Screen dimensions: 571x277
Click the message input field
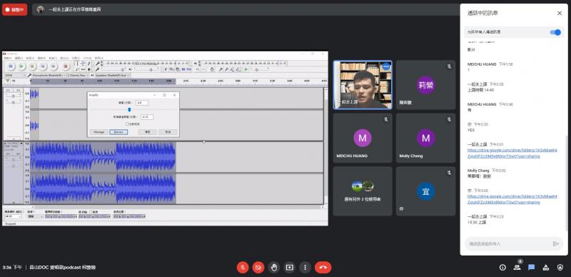pyautogui.click(x=508, y=243)
